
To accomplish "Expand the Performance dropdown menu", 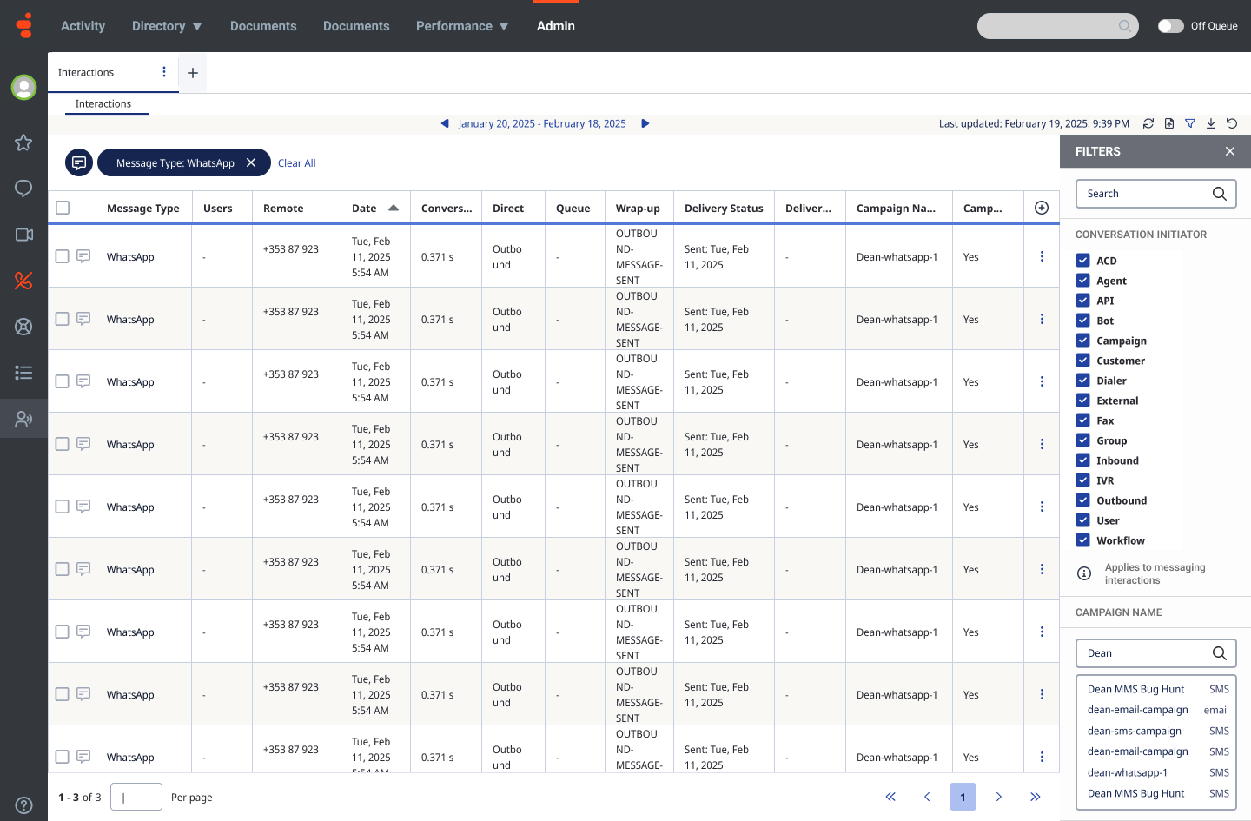I will coord(462,26).
